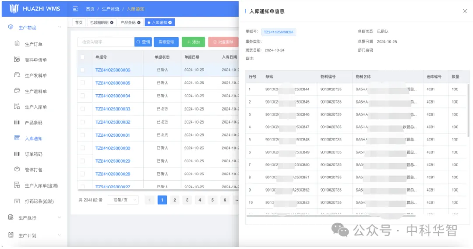
Task: Toggle the select-all checkbox in table header
Action: point(82,57)
